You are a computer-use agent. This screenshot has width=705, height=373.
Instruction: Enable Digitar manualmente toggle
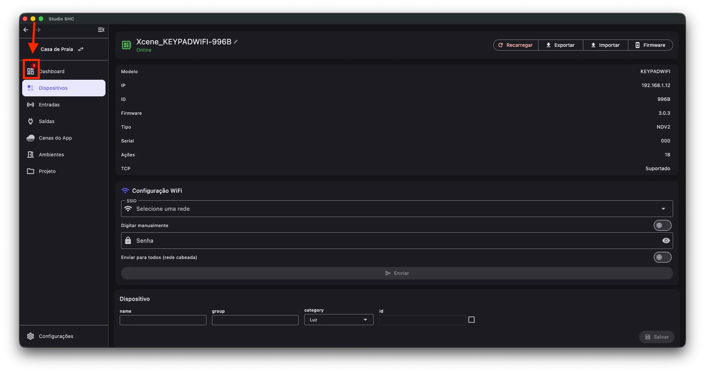[662, 225]
